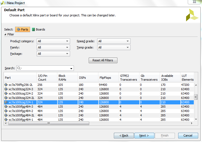Select part xc7a100tfgg484-2 row
The height and width of the screenshot is (142, 202).
point(99,111)
